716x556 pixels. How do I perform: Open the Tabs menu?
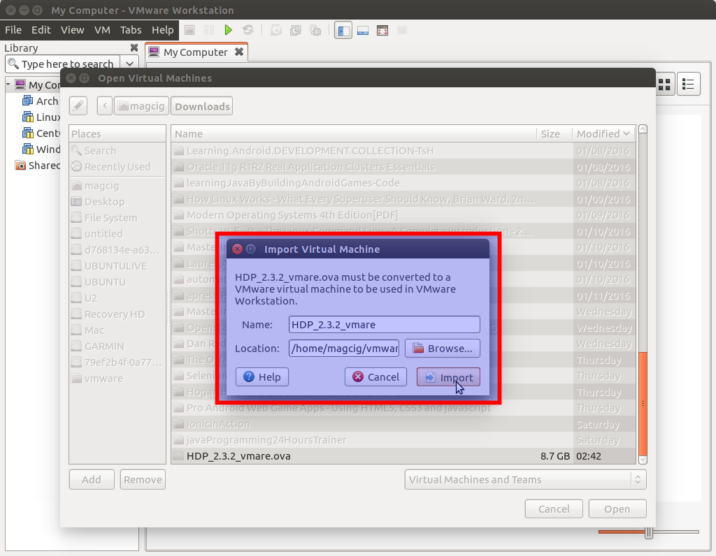pos(131,30)
